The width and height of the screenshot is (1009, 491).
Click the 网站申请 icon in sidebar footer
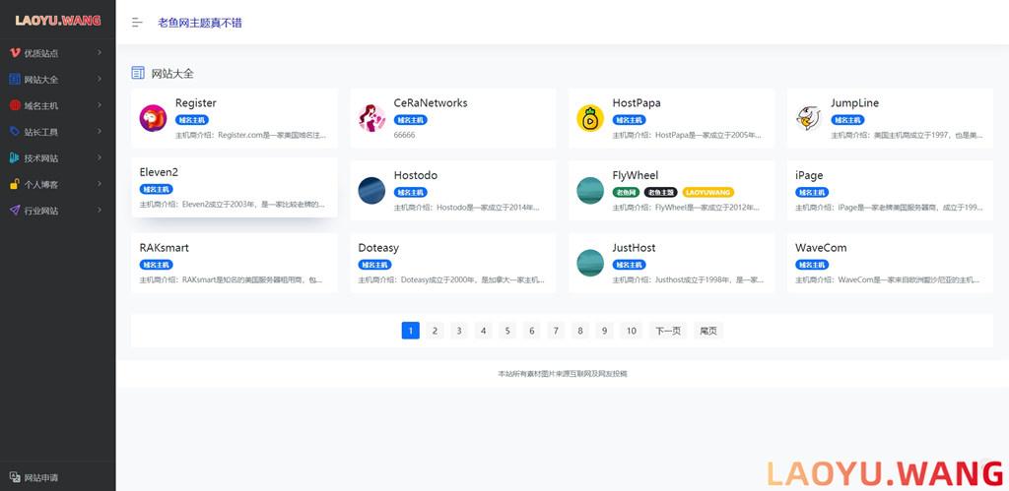[x=15, y=477]
